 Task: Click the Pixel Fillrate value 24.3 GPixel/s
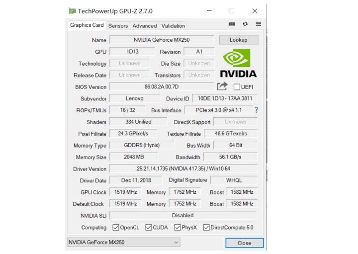pyautogui.click(x=133, y=134)
